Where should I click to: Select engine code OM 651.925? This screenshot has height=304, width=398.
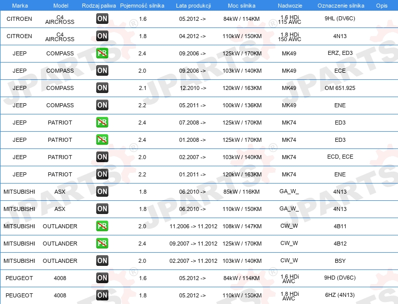tap(340, 88)
